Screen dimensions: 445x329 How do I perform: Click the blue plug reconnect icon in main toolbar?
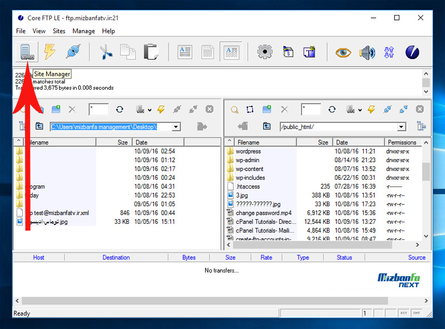coord(73,52)
